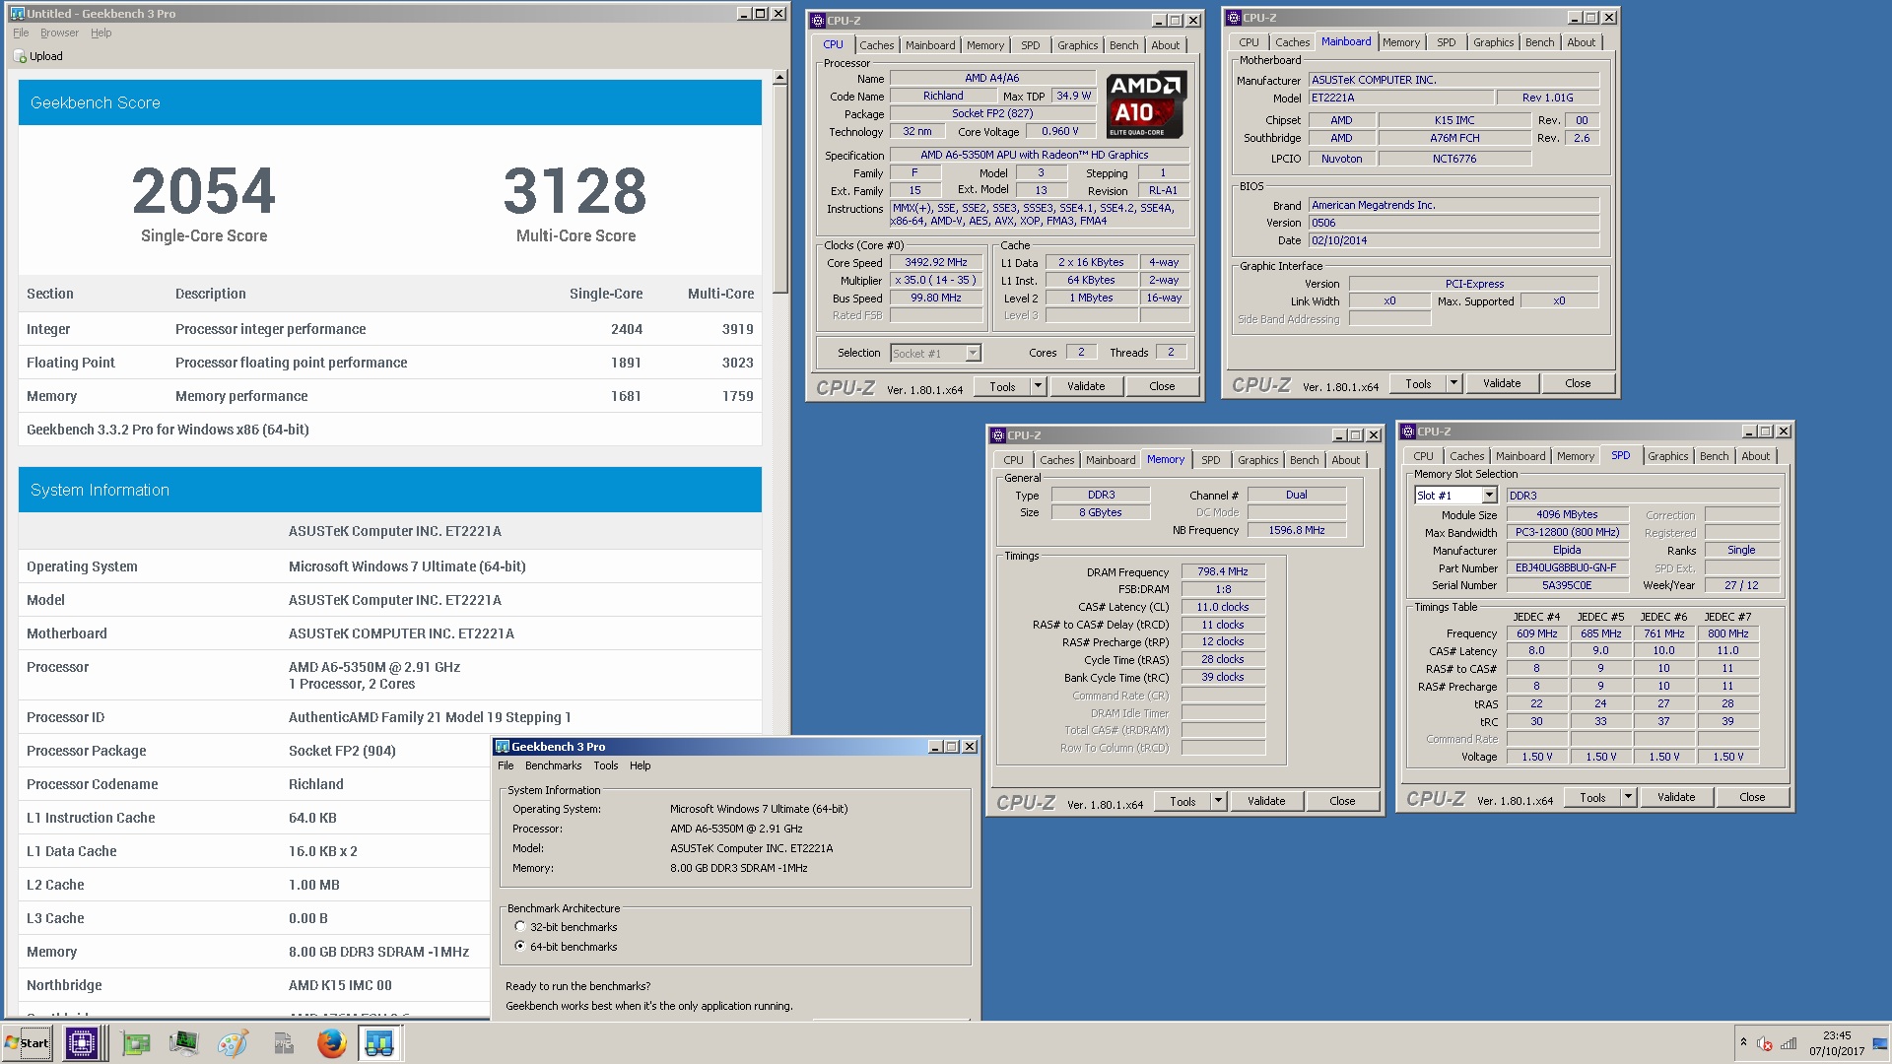Click the DRAM Frequency 798.4 MHz value
1892x1064 pixels.
[x=1223, y=571]
